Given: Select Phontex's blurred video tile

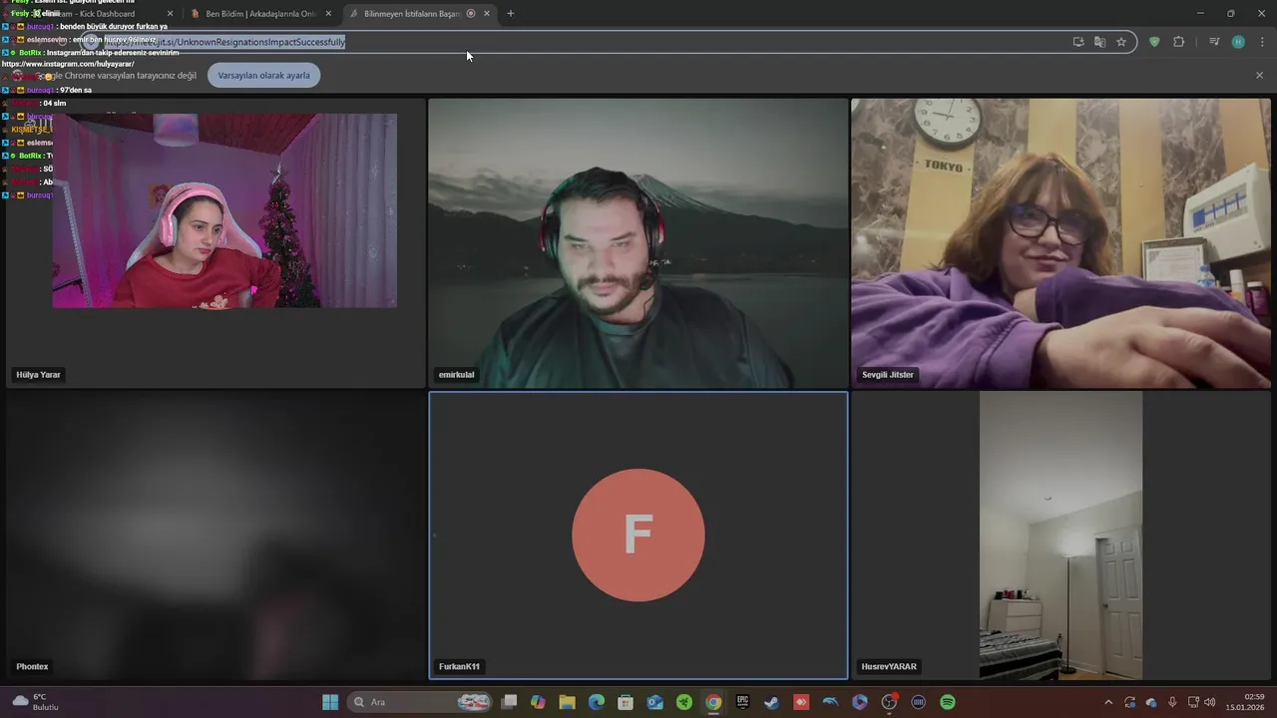Looking at the screenshot, I should pyautogui.click(x=215, y=536).
